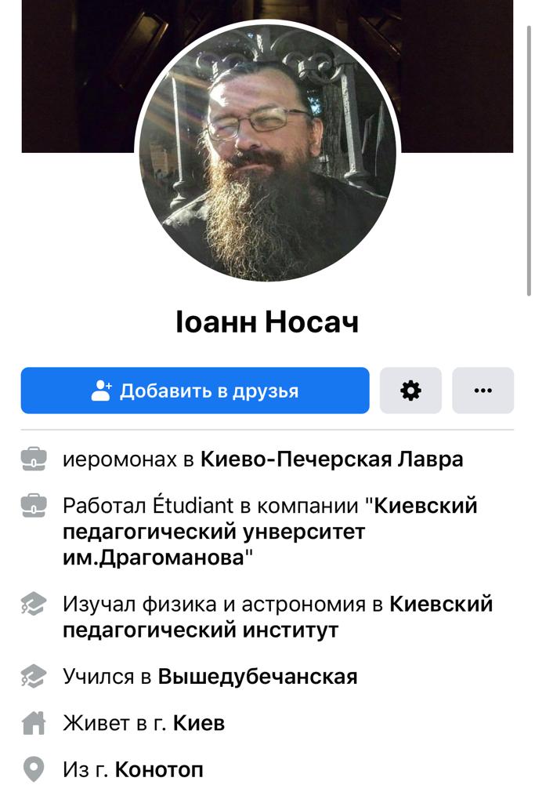Click the briefcase icon beside иеромонах
Image resolution: width=535 pixels, height=803 pixels.
34,459
